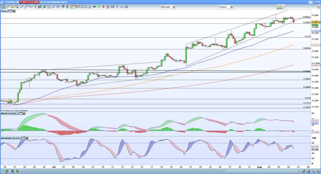Activate the magnifying glass zoom tool

pos(17,7)
